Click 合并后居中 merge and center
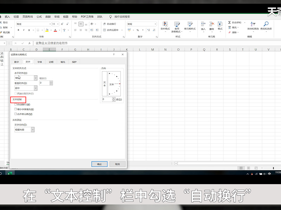The height and width of the screenshot is (210, 281). pos(111,30)
